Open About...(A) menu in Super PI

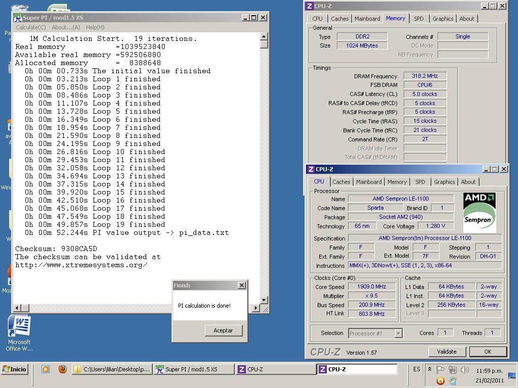pyautogui.click(x=66, y=27)
